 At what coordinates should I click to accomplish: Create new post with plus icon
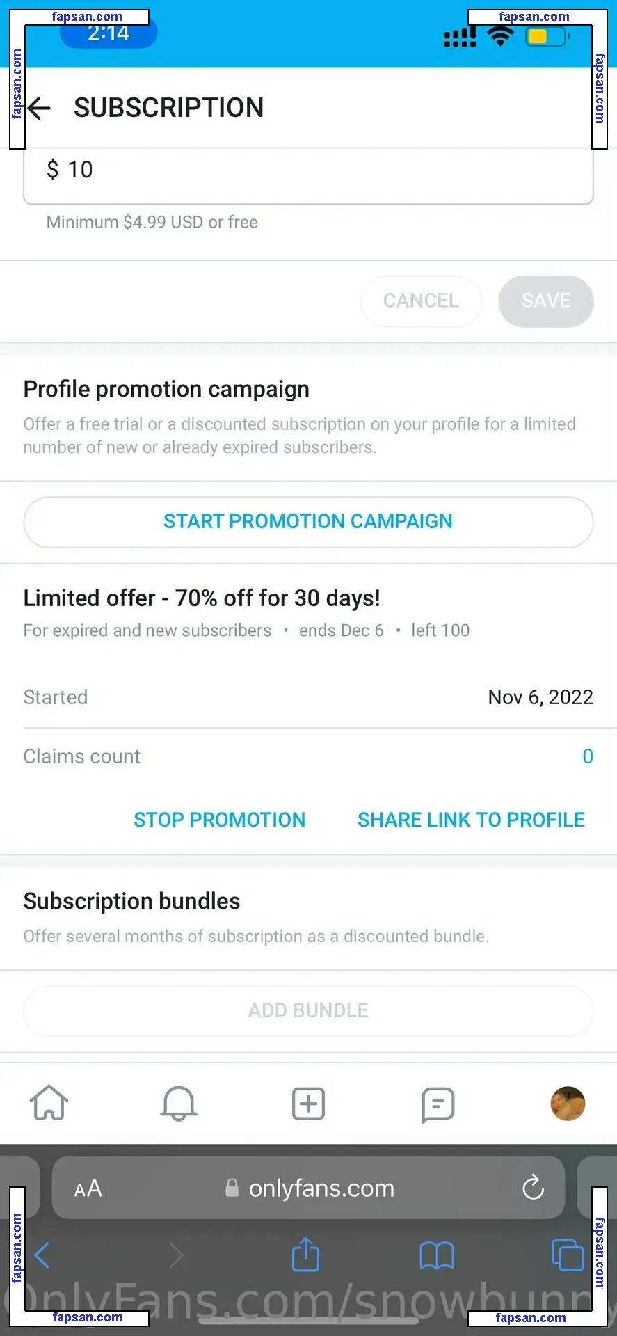click(x=308, y=1104)
